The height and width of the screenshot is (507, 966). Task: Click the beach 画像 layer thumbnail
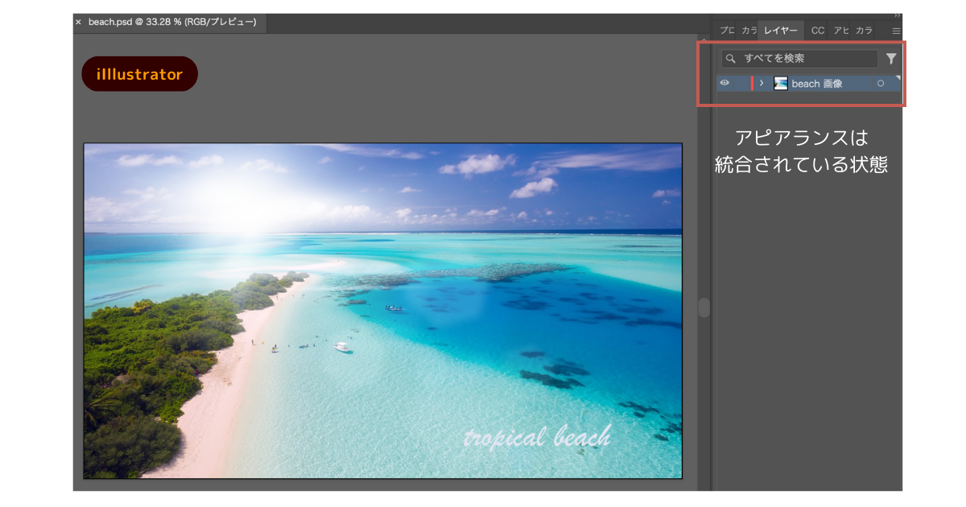[781, 82]
